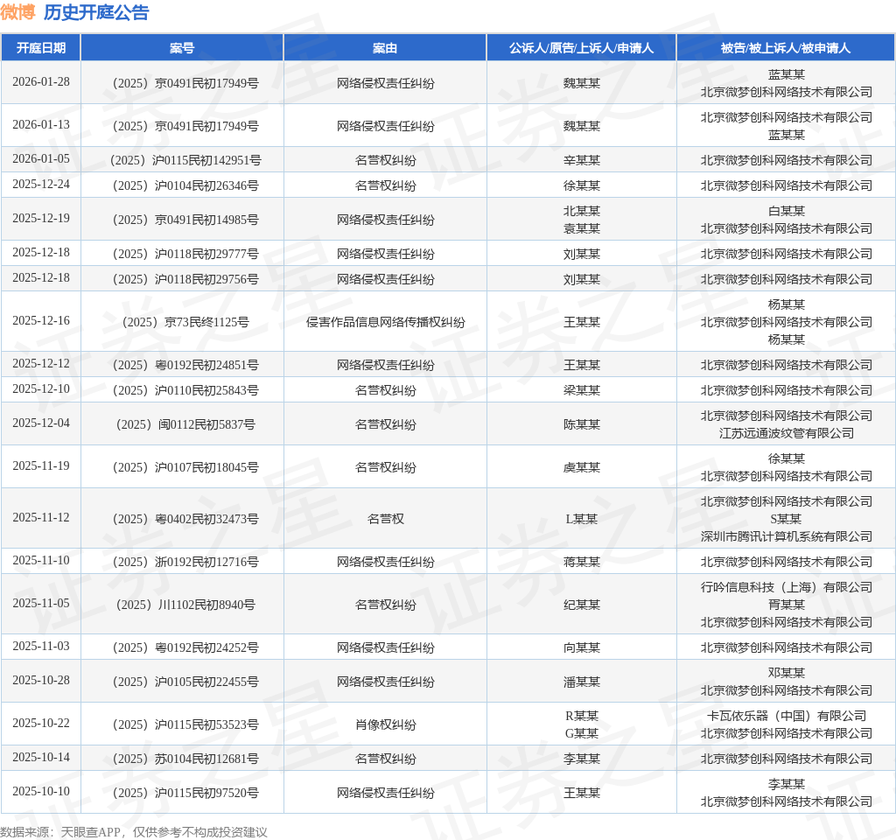Click plaintiff L某某
The width and height of the screenshot is (896, 840).
coord(582,519)
